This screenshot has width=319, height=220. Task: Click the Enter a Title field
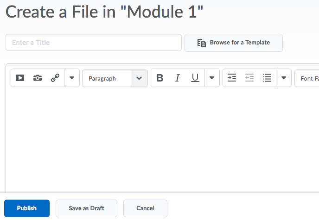(93, 43)
